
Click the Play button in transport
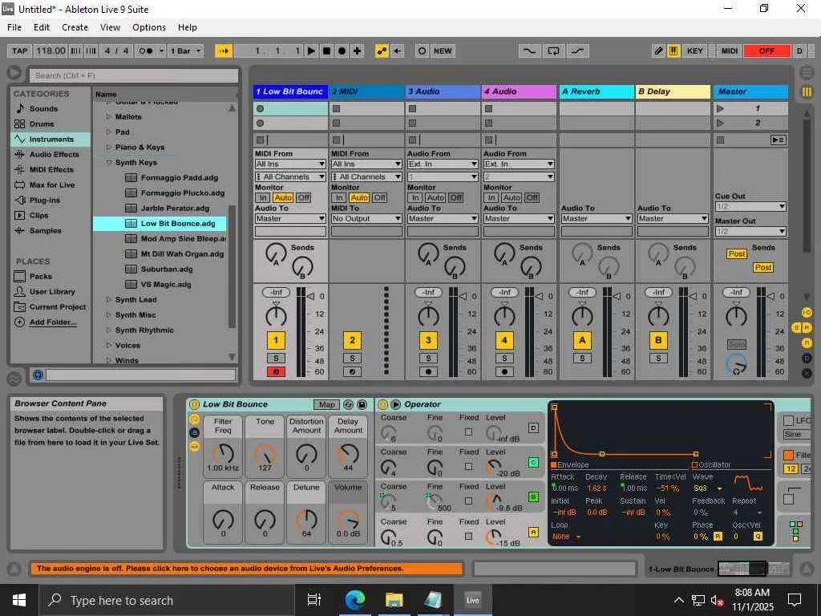pyautogui.click(x=312, y=51)
